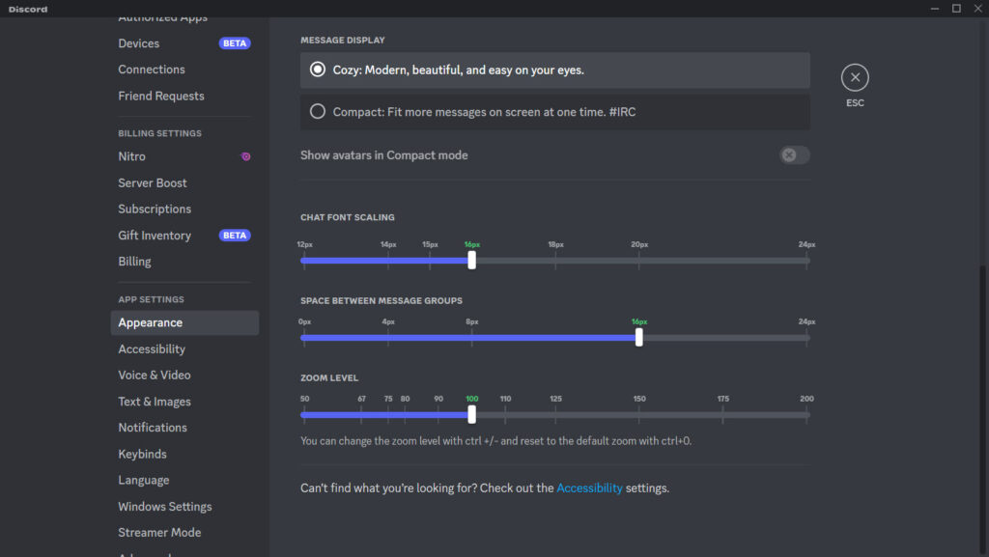The image size is (989, 557).
Task: Close settings with the ESC circle icon
Action: click(x=855, y=77)
